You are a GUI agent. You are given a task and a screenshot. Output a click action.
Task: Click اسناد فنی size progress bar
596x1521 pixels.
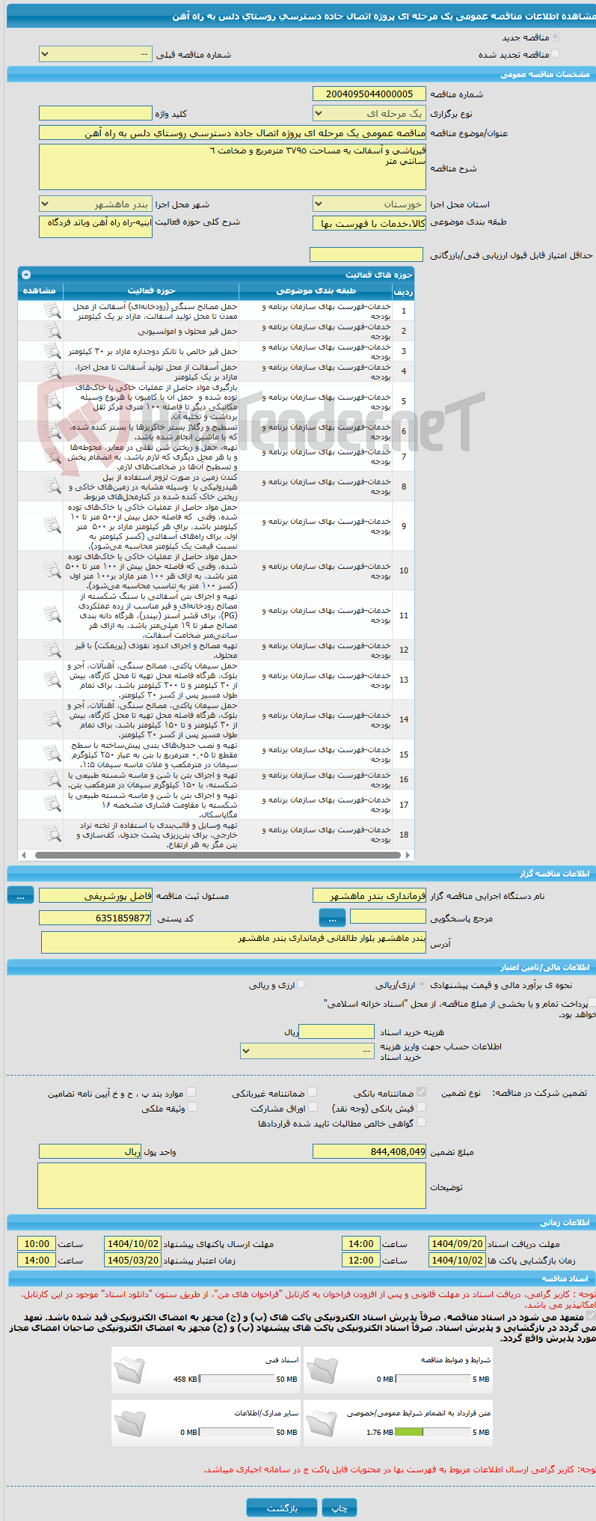coord(238,1379)
